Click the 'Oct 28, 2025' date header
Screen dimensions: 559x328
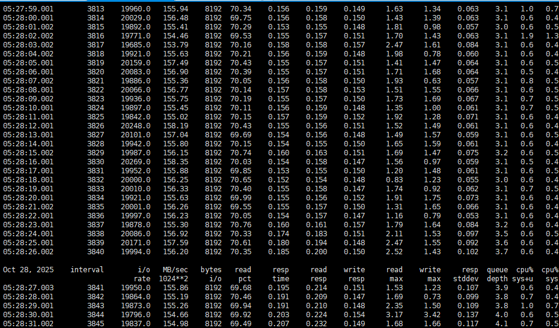[x=27, y=270]
